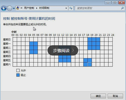Screen dimensions: 126x100
Task: Click the user control icon in address bar
Action: click(x=18, y=8)
